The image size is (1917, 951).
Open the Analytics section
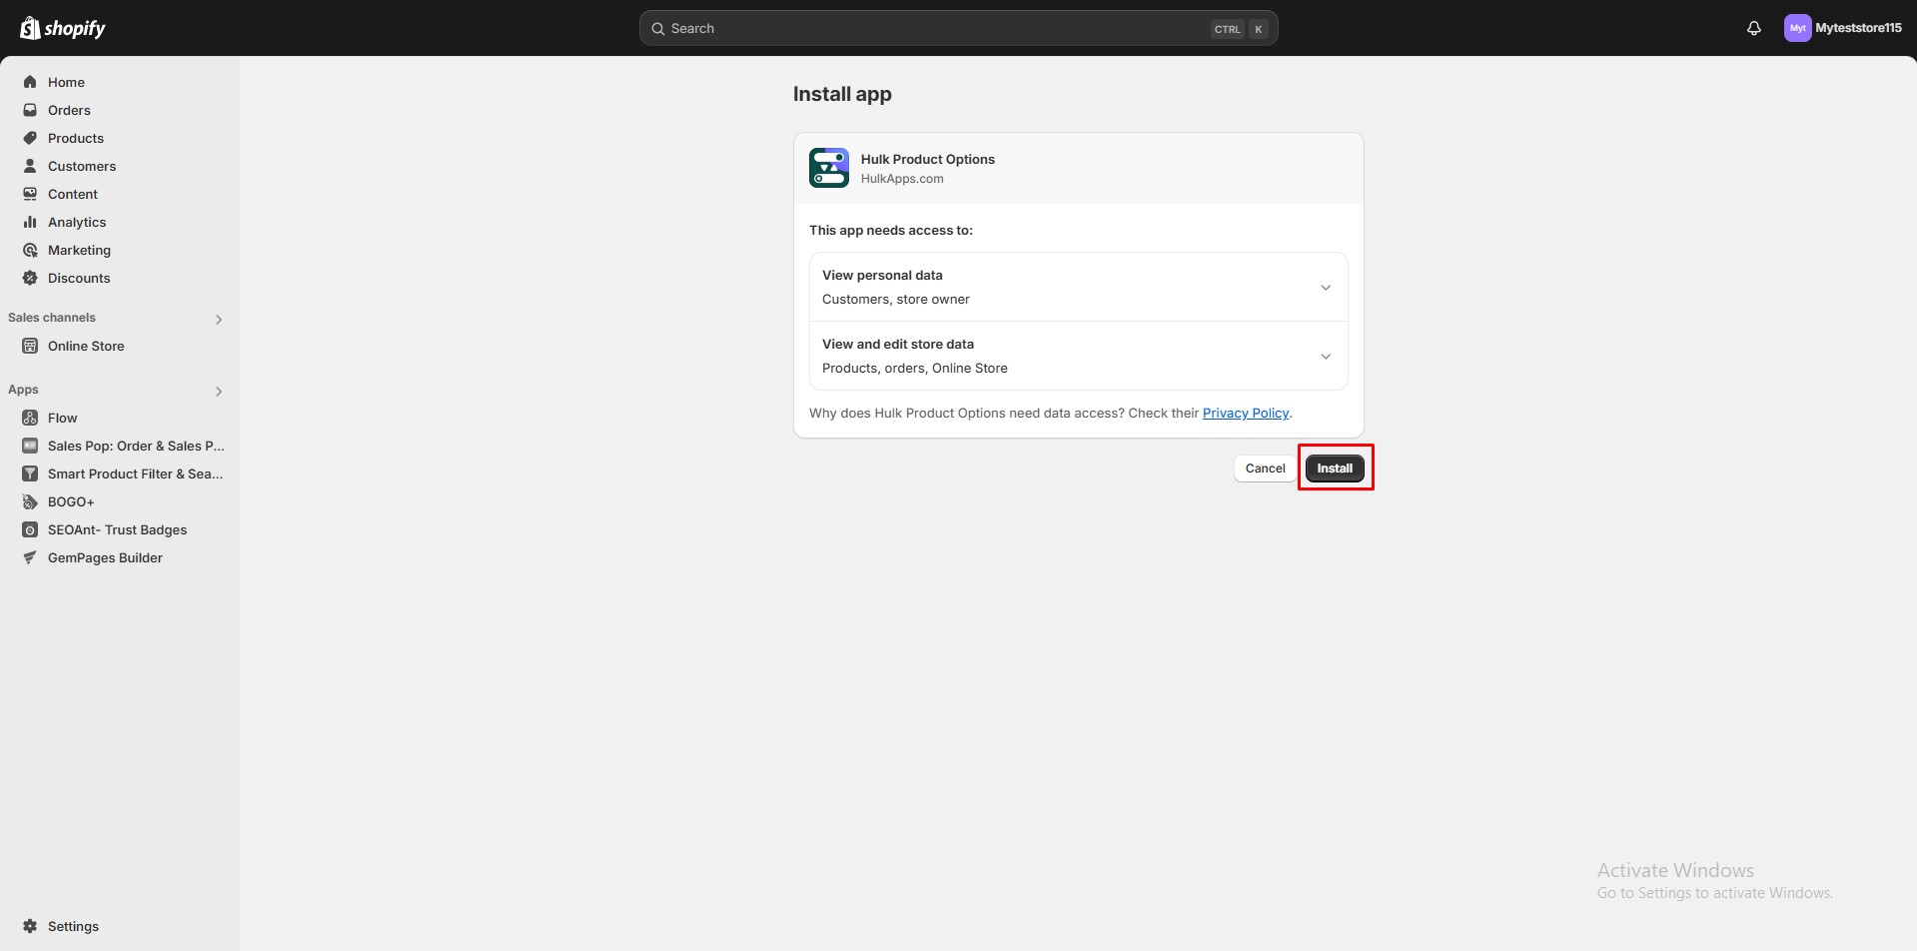click(77, 222)
